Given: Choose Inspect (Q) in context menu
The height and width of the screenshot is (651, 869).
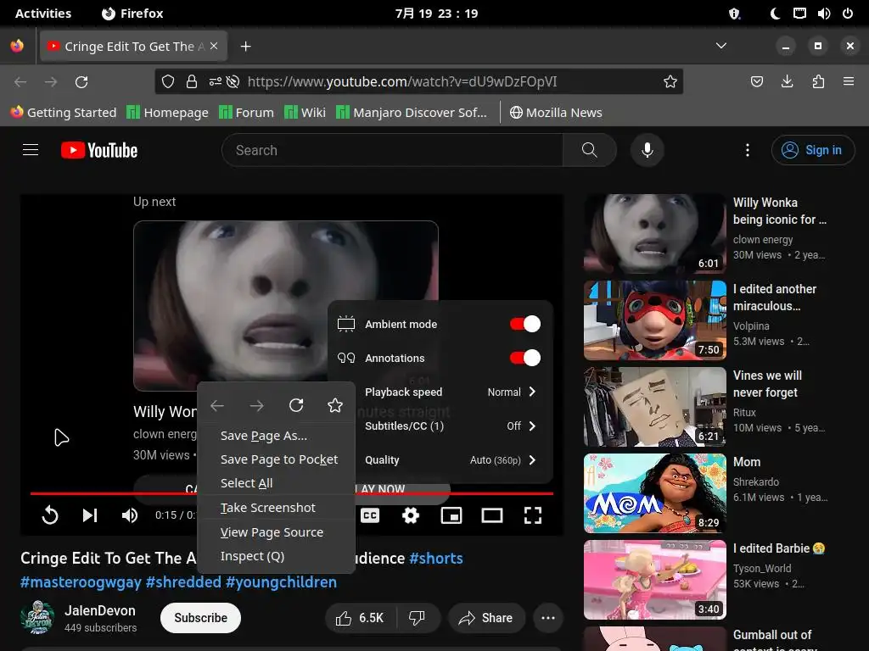Looking at the screenshot, I should click(x=276, y=556).
